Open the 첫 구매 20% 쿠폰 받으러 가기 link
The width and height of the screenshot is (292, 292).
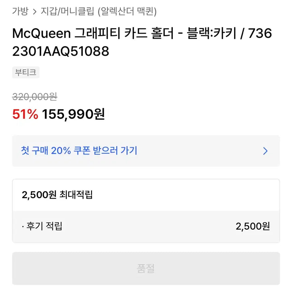click(x=79, y=150)
